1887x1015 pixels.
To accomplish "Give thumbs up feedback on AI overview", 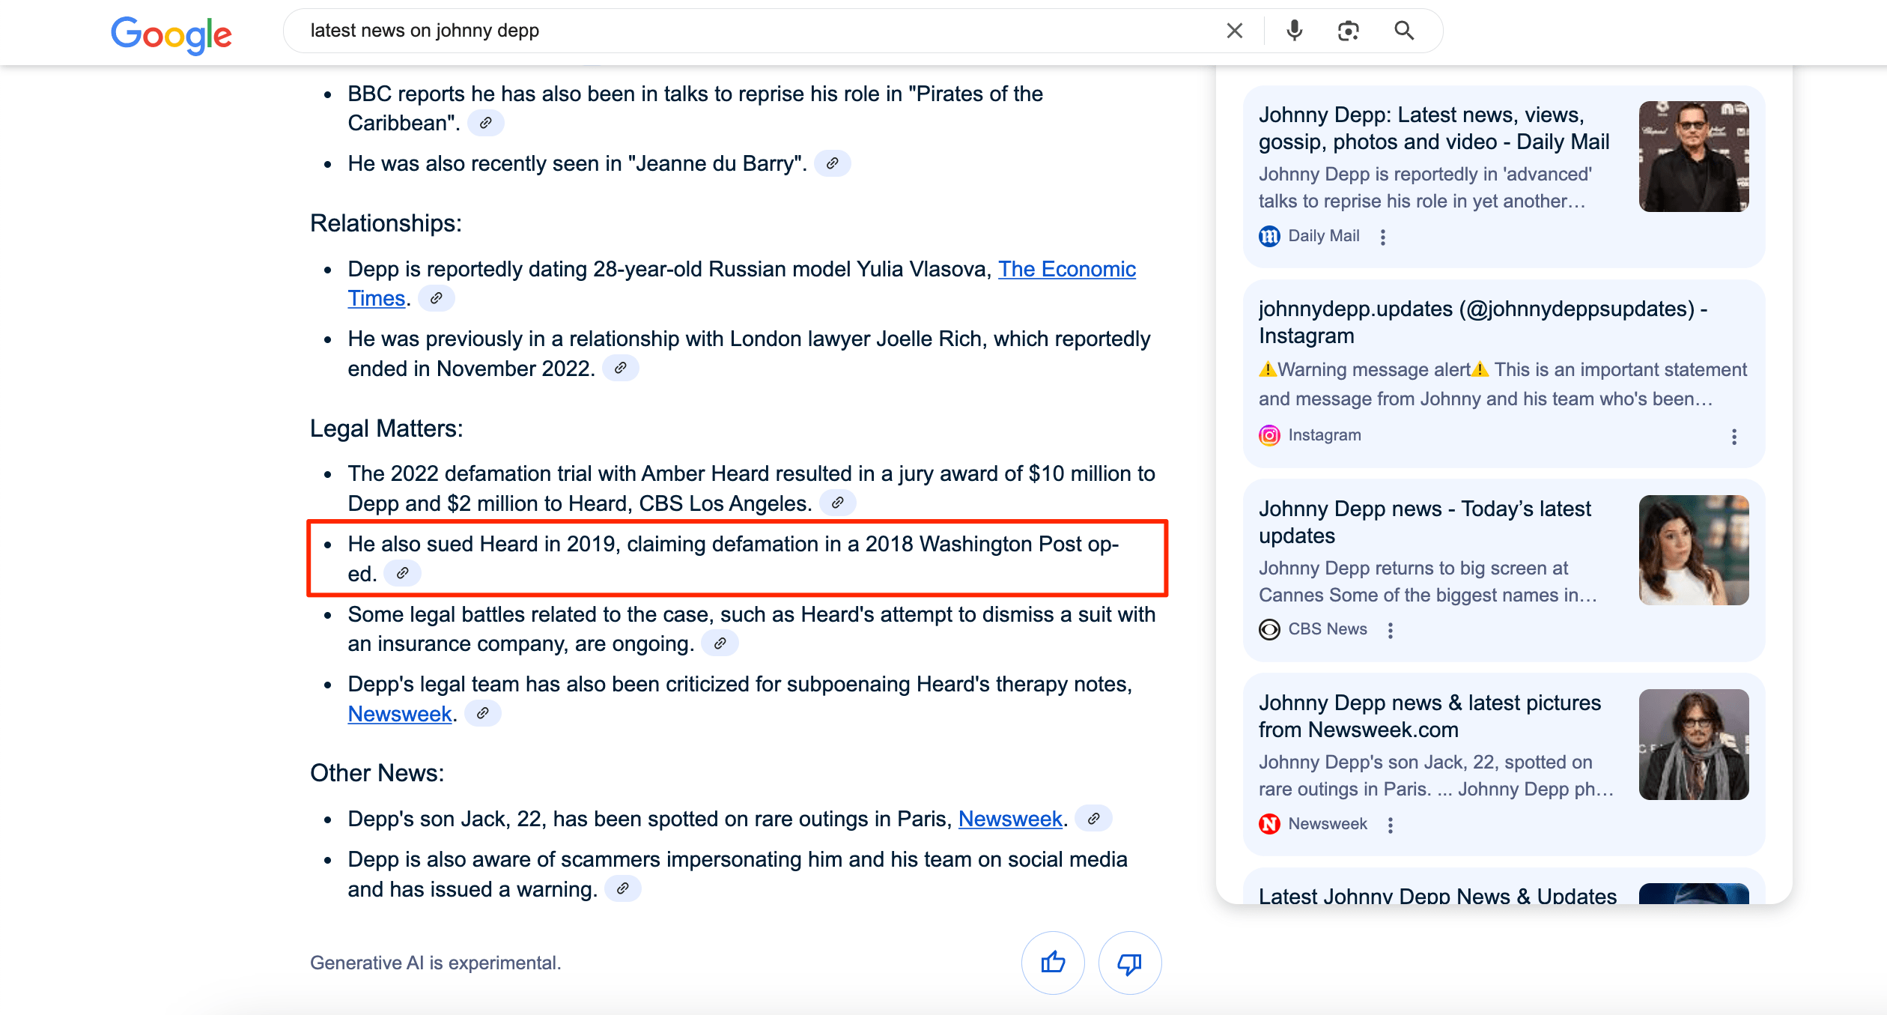I will (x=1053, y=963).
